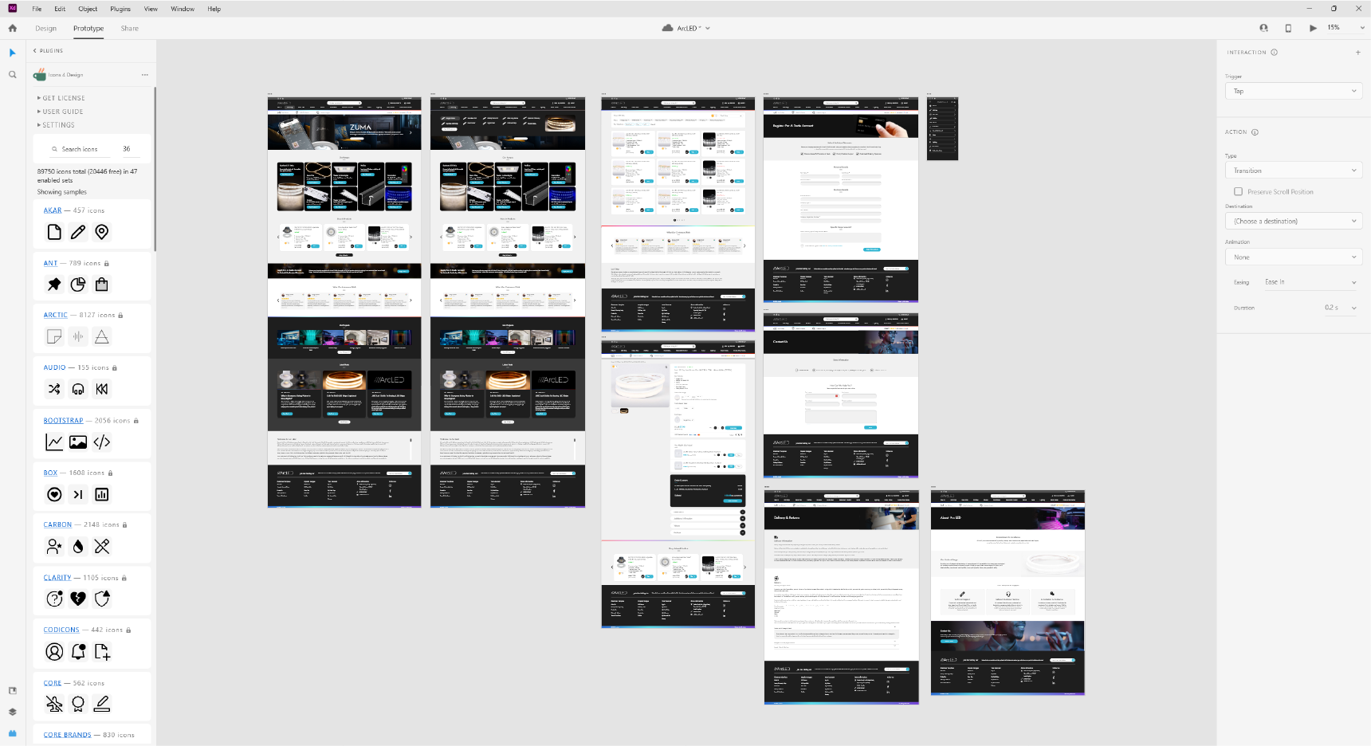Open the Animation dropdown set to None
Viewport: 1371px width, 746px height.
(1293, 257)
